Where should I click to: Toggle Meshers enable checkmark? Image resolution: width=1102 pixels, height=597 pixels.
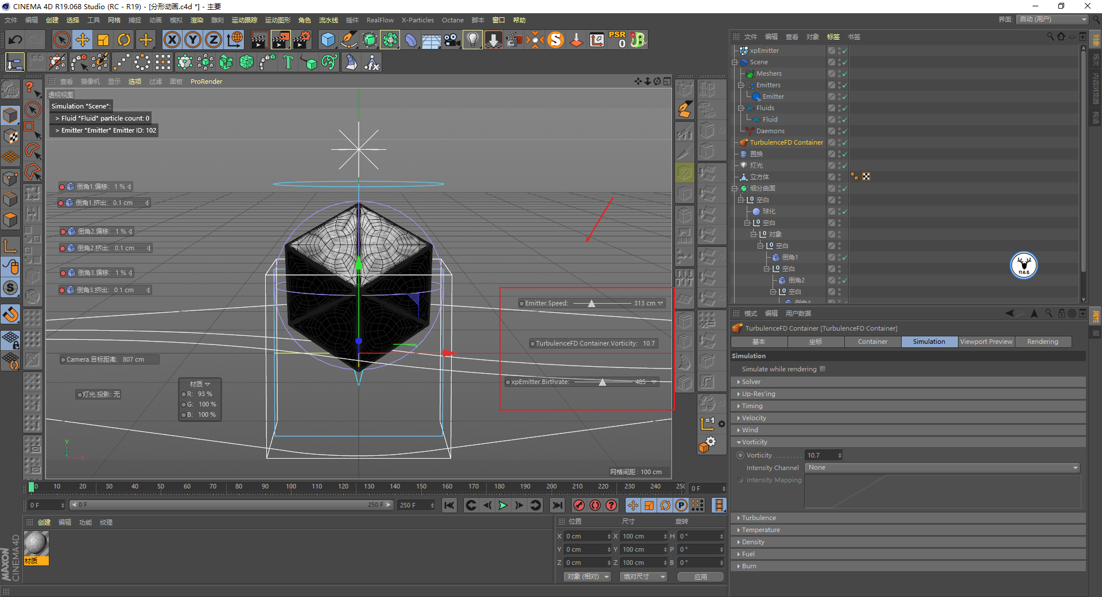[845, 73]
